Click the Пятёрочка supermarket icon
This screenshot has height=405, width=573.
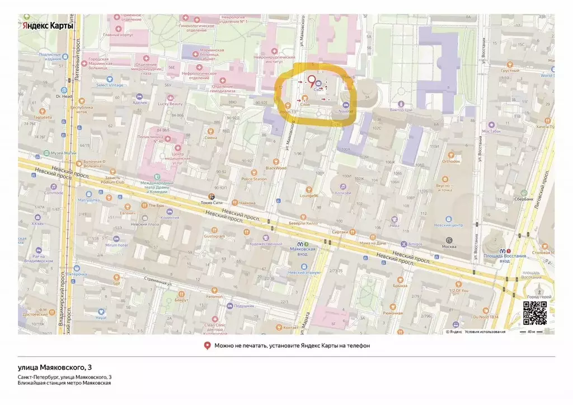pyautogui.click(x=76, y=268)
